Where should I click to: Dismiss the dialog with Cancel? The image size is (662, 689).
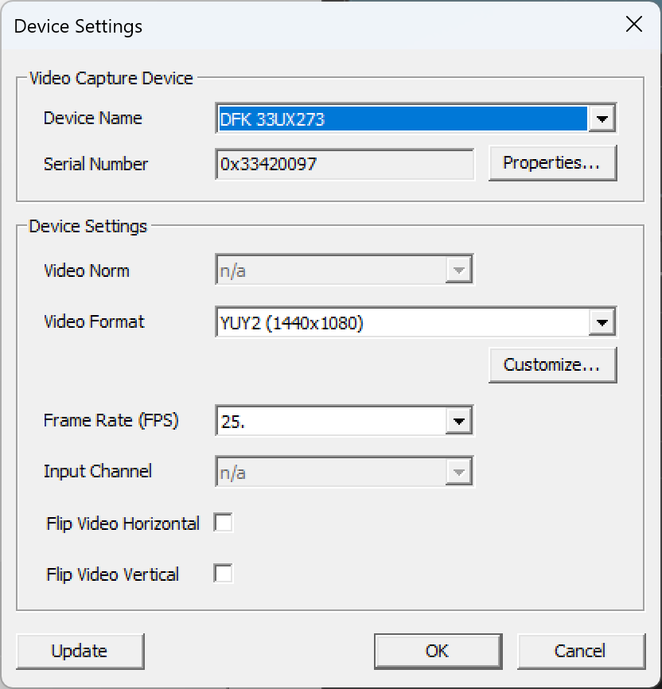(x=581, y=652)
